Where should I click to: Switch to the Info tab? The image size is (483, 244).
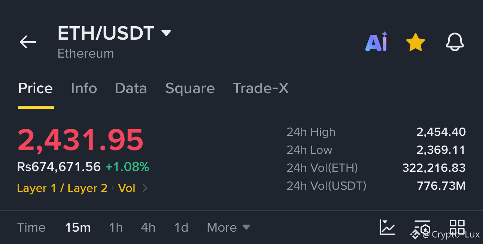pos(84,88)
